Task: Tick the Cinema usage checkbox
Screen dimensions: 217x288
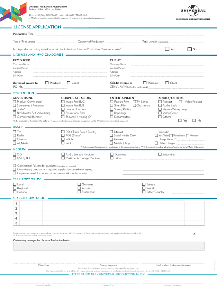Action: (x=15, y=139)
